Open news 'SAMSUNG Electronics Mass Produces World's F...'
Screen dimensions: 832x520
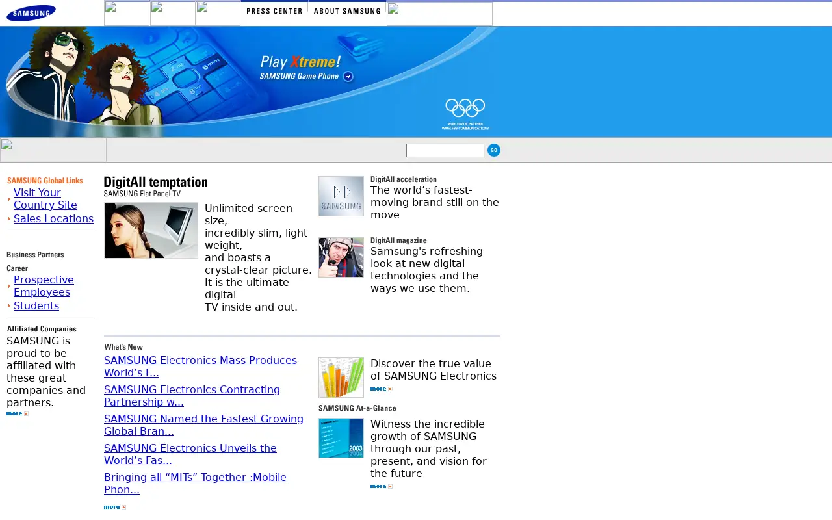(x=200, y=367)
